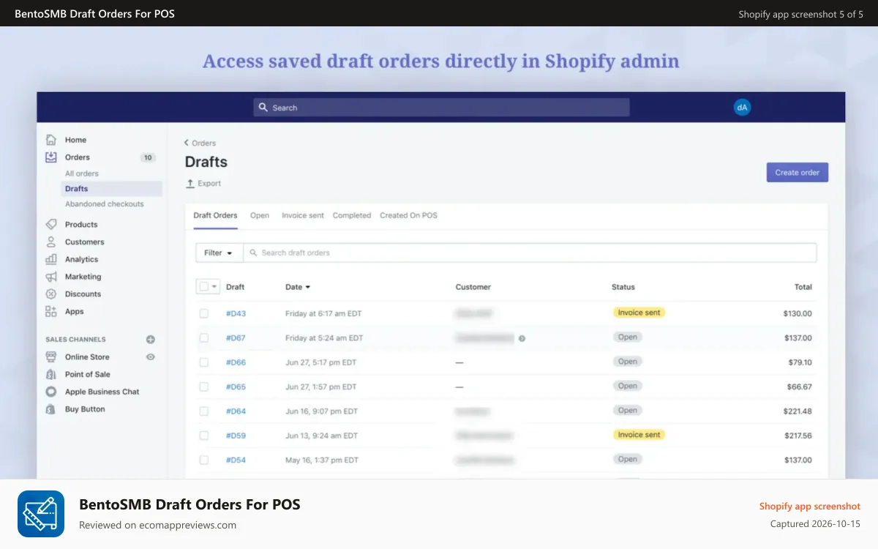Screen dimensions: 878x549
Task: Click the magnifier icon in top search bar
Action: (x=264, y=108)
